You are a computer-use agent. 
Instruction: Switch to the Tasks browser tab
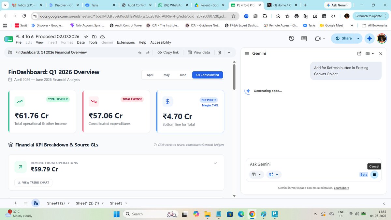[99, 5]
